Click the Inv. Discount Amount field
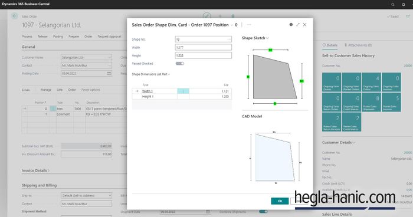 click(x=86, y=154)
